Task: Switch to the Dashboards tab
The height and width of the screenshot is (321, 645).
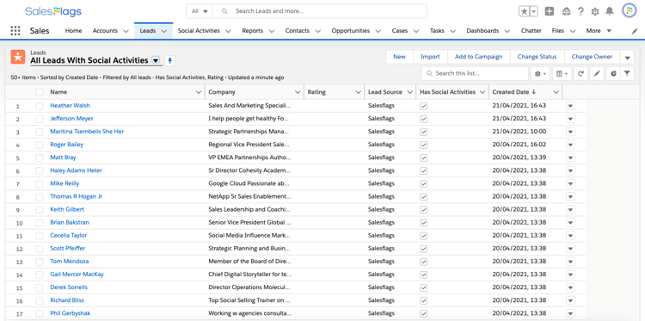Action: (482, 31)
